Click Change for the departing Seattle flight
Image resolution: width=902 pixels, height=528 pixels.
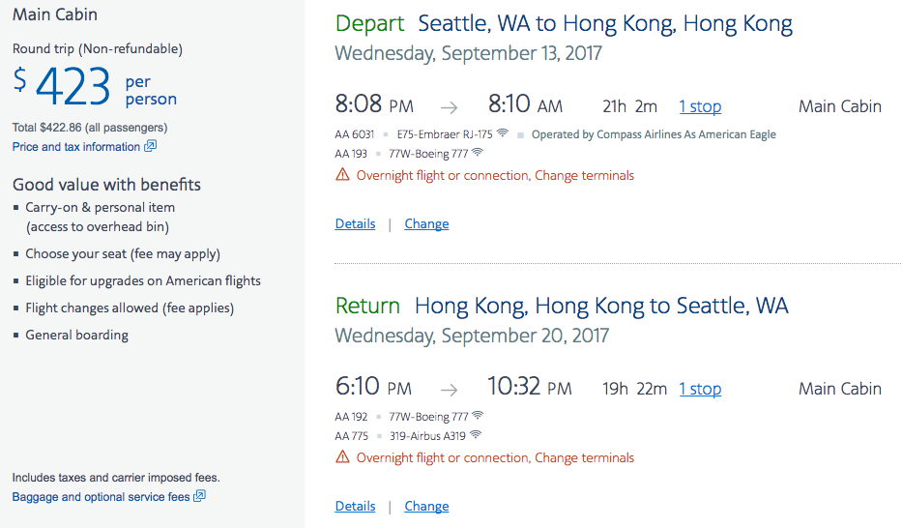coord(426,223)
